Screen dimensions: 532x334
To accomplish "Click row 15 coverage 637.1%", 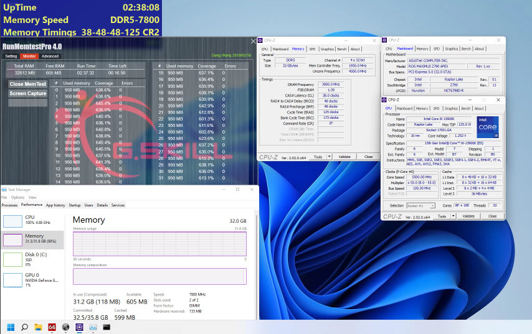I will coord(206,73).
